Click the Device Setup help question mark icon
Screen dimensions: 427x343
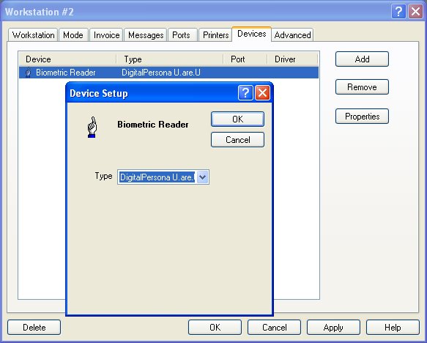point(245,93)
